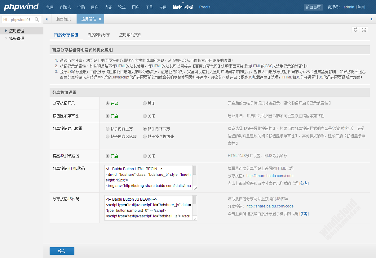
Task: Click the admin username link
Action: 349,7
